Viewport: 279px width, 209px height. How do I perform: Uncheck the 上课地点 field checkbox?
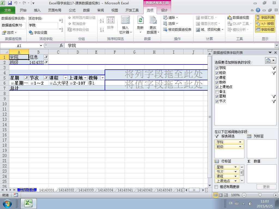coord(217,87)
